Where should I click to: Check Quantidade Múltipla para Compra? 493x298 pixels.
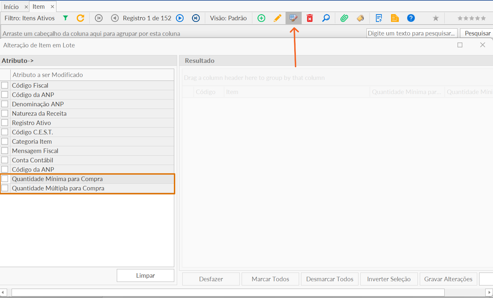pyautogui.click(x=5, y=188)
